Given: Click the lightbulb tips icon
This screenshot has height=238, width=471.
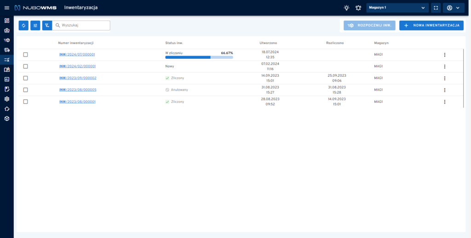Looking at the screenshot, I should (x=346, y=8).
